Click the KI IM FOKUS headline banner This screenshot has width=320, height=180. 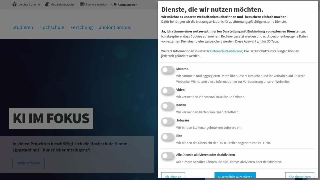tap(51, 118)
